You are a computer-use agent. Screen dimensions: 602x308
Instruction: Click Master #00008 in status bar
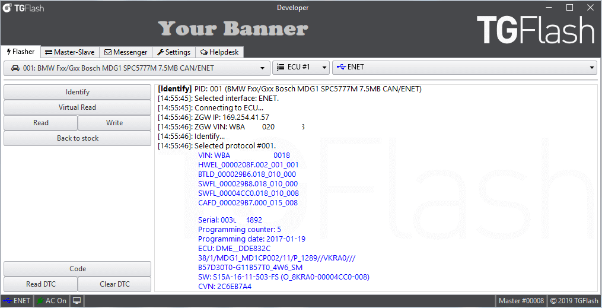point(521,301)
